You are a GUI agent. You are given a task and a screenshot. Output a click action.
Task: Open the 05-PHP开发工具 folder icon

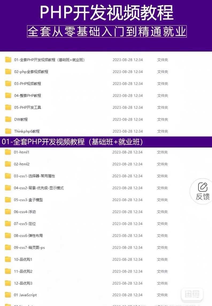(8, 107)
